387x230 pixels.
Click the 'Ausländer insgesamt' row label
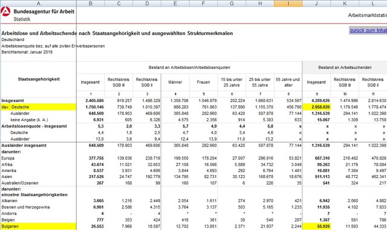[24, 145]
